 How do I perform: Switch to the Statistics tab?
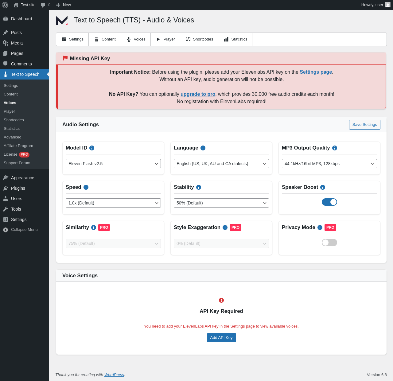pos(235,39)
